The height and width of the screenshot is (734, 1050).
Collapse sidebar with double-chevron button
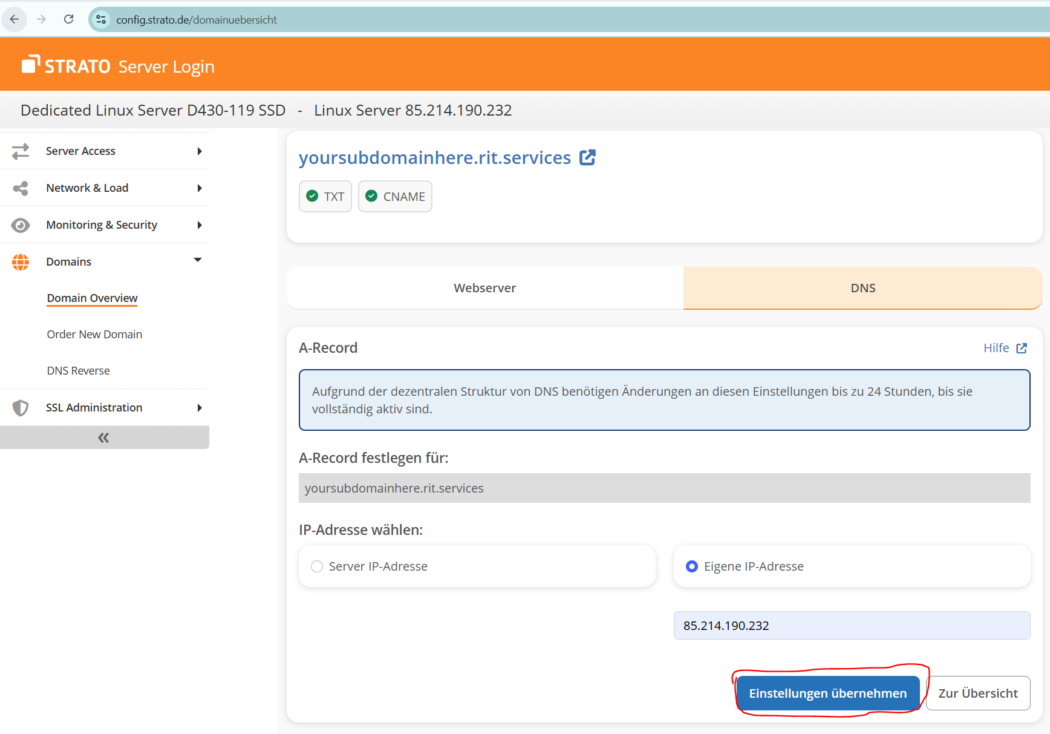[104, 437]
